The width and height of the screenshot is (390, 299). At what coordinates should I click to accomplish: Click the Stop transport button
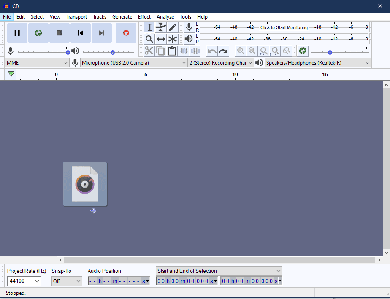pos(60,33)
